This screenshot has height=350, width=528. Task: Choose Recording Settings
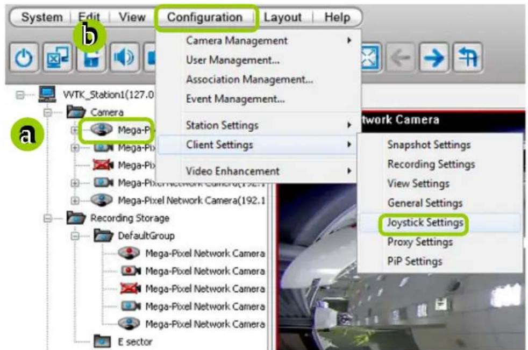440,164
